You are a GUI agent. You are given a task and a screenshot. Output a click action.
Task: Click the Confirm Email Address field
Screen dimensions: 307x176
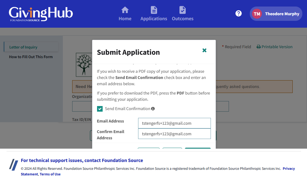pyautogui.click(x=174, y=134)
